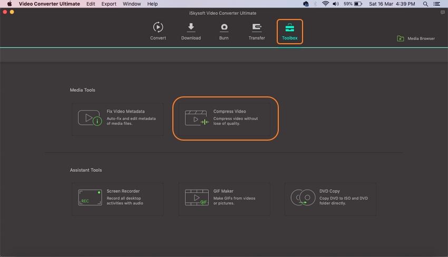
Task: Open the Edit menu
Action: click(x=91, y=4)
